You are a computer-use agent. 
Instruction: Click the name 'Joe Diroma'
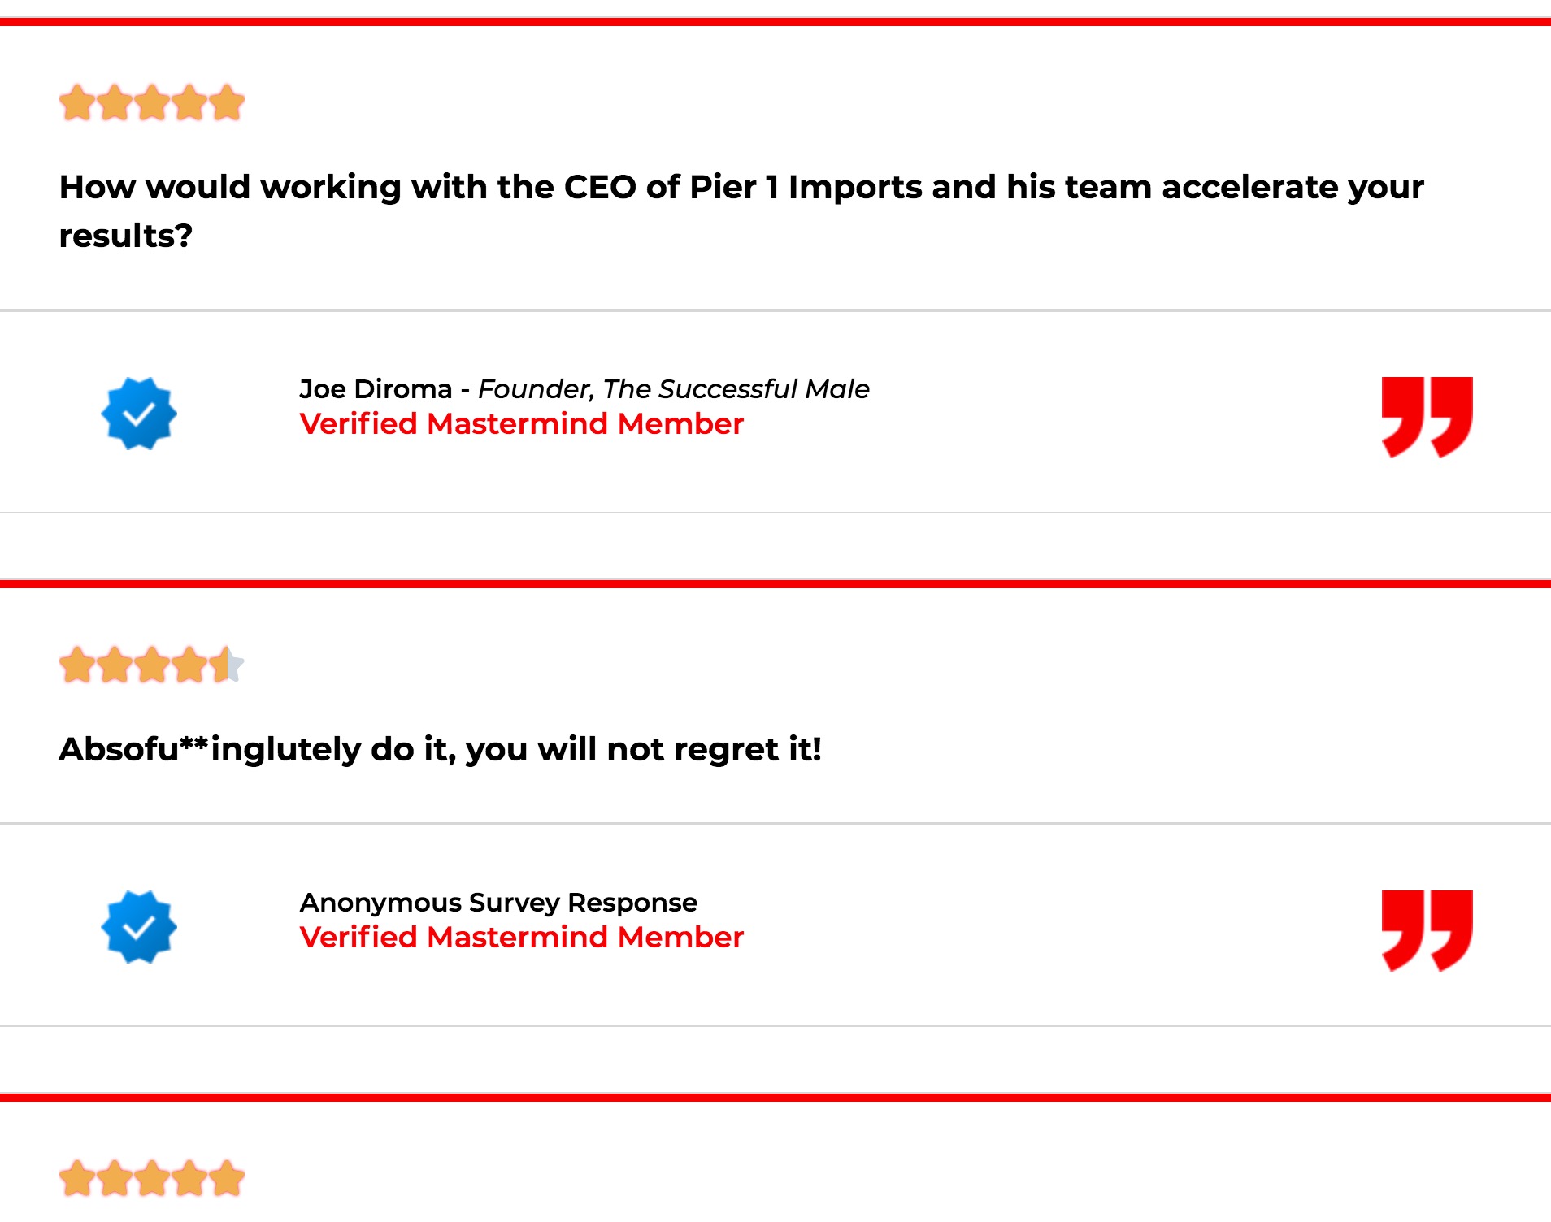pyautogui.click(x=376, y=389)
